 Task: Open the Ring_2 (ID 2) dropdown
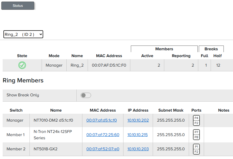(x=23, y=34)
